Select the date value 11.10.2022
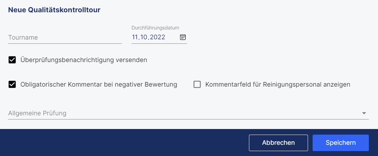The width and height of the screenshot is (378, 156). tap(148, 37)
